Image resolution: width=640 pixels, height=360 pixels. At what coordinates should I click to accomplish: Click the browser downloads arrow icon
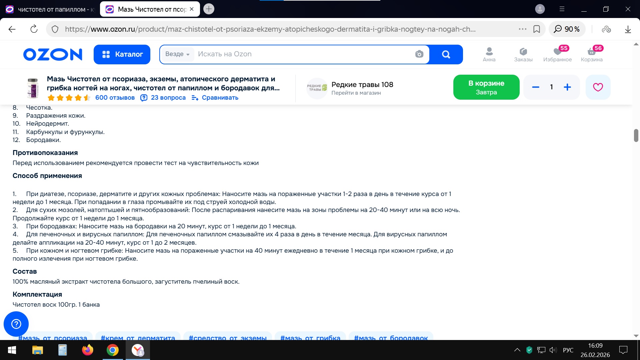coord(628,29)
